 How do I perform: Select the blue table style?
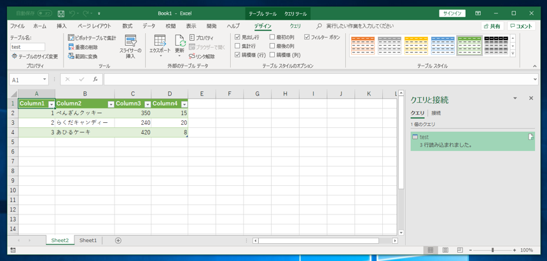(x=442, y=45)
